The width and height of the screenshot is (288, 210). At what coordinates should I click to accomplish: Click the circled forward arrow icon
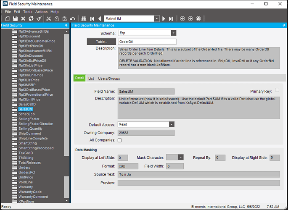click(190, 18)
